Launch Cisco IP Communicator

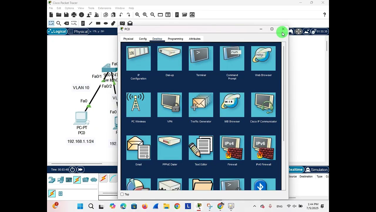[x=263, y=105]
